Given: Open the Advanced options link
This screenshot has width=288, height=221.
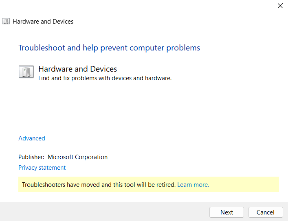Looking at the screenshot, I should [x=32, y=138].
